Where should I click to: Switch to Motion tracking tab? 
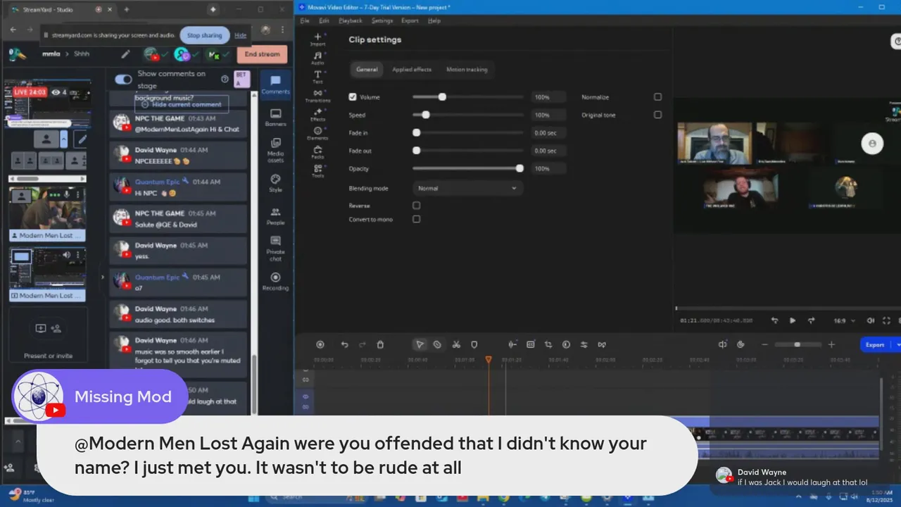pos(467,69)
